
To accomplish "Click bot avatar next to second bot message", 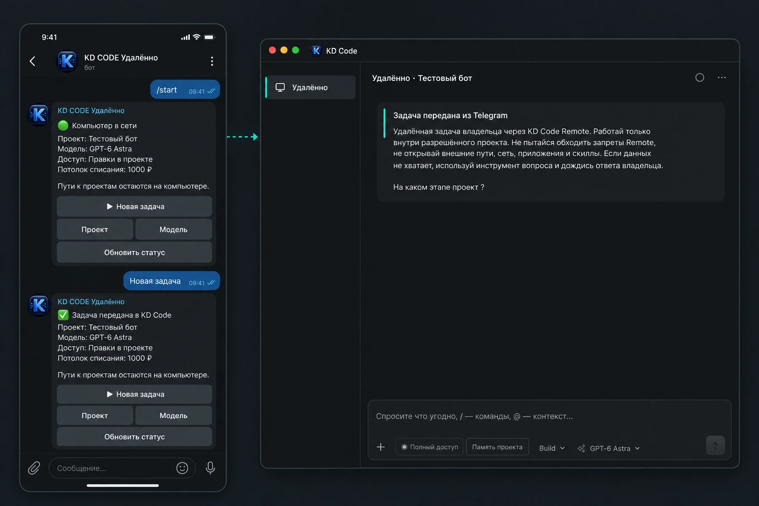I will [39, 305].
